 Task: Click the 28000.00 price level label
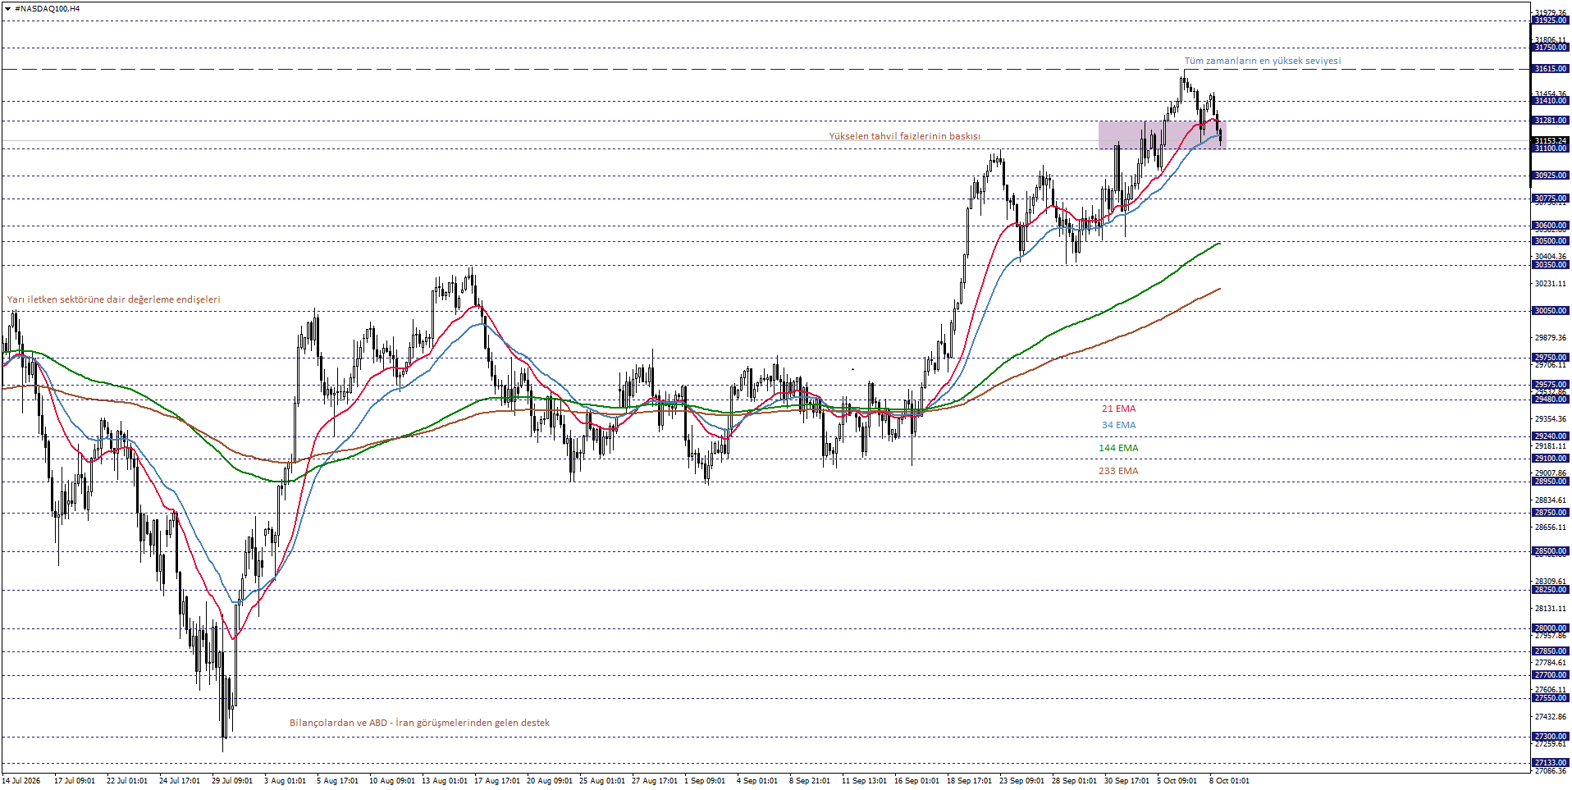point(1550,628)
